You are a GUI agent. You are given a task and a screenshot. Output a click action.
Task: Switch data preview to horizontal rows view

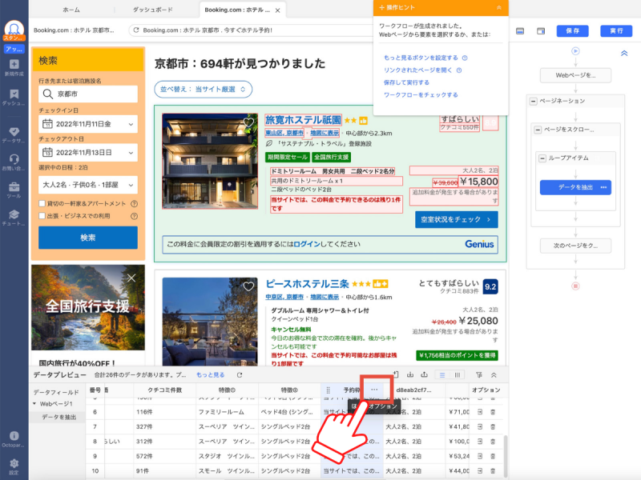(x=442, y=374)
